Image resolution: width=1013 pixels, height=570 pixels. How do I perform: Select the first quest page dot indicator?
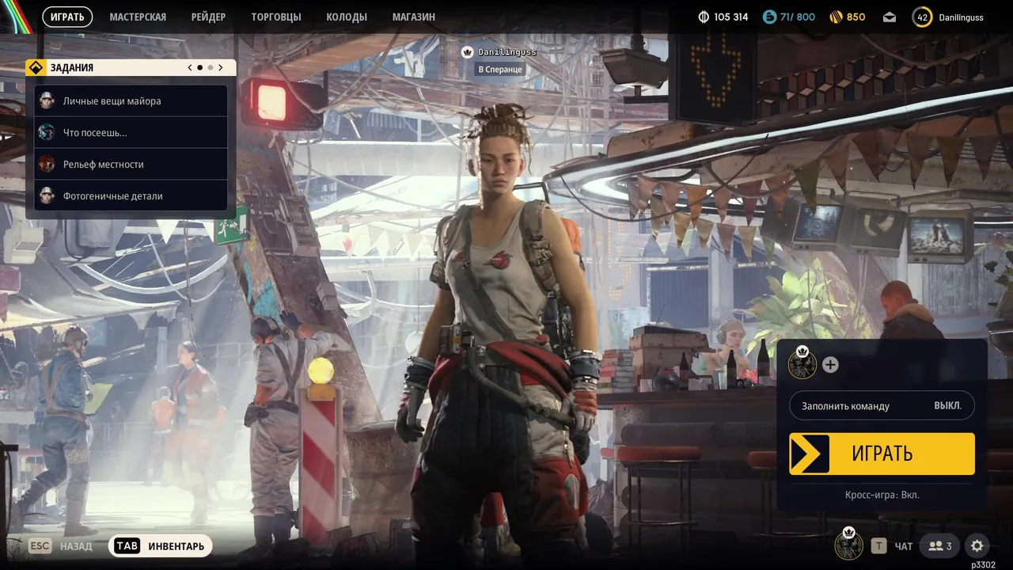click(199, 68)
